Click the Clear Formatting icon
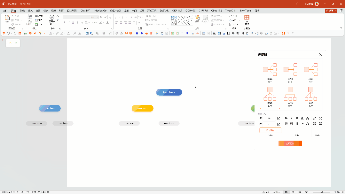345x194 pixels. click(110, 17)
